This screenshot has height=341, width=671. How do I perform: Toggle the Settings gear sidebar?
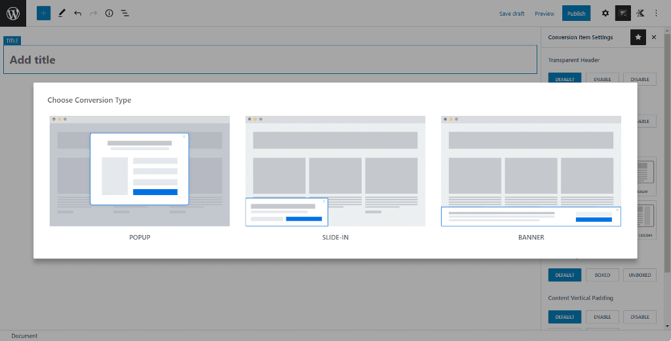[x=605, y=13]
